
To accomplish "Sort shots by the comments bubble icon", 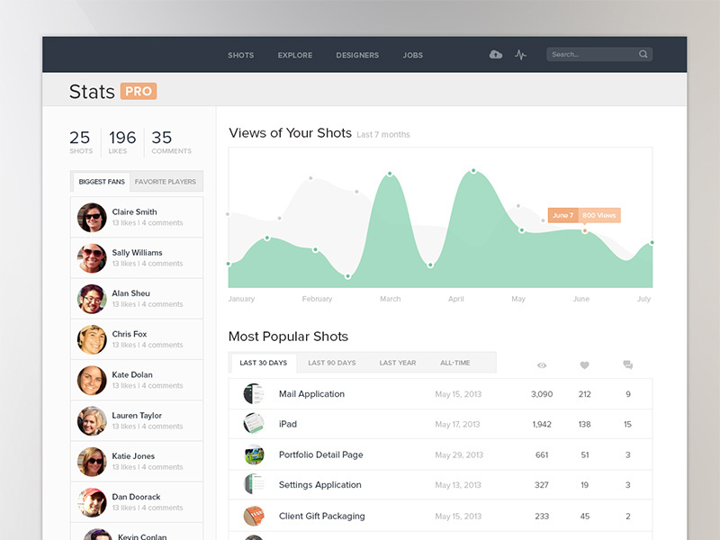I will (x=628, y=364).
